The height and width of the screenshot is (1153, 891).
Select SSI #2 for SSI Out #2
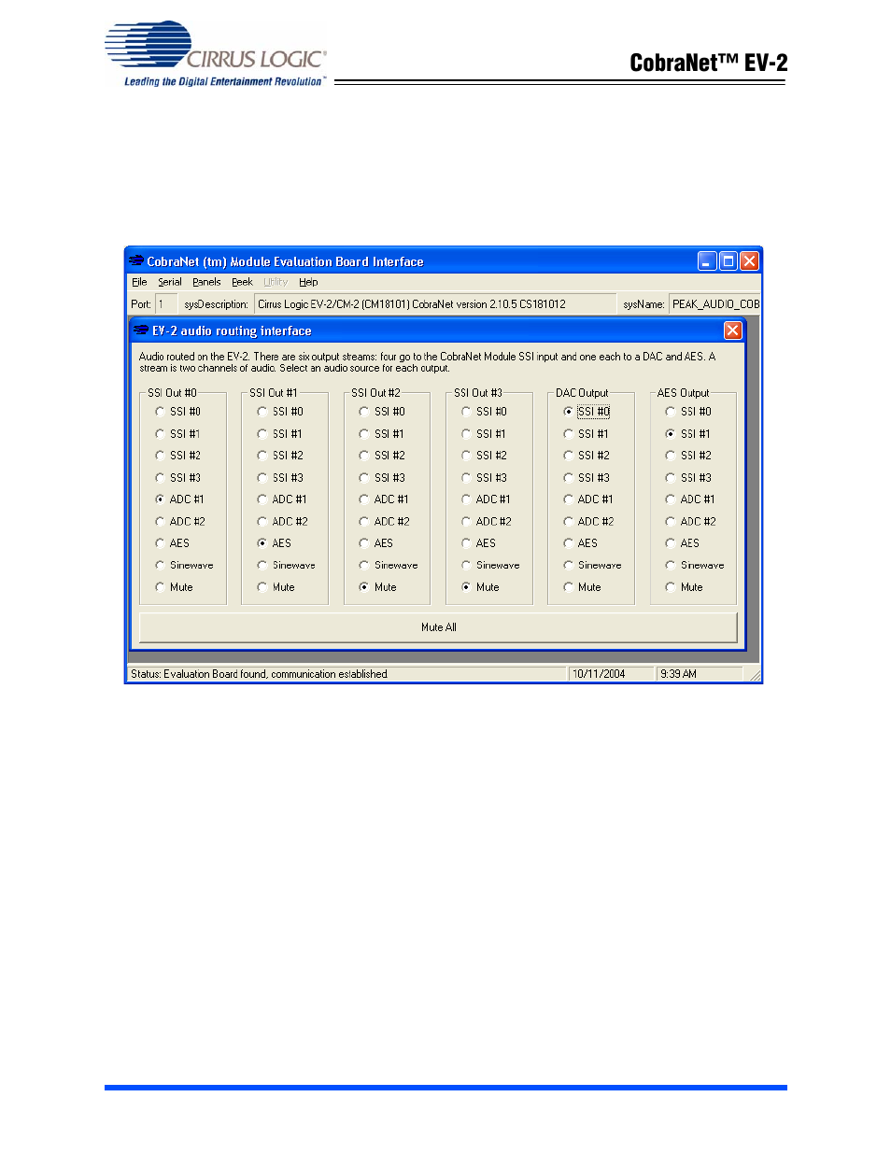(364, 456)
